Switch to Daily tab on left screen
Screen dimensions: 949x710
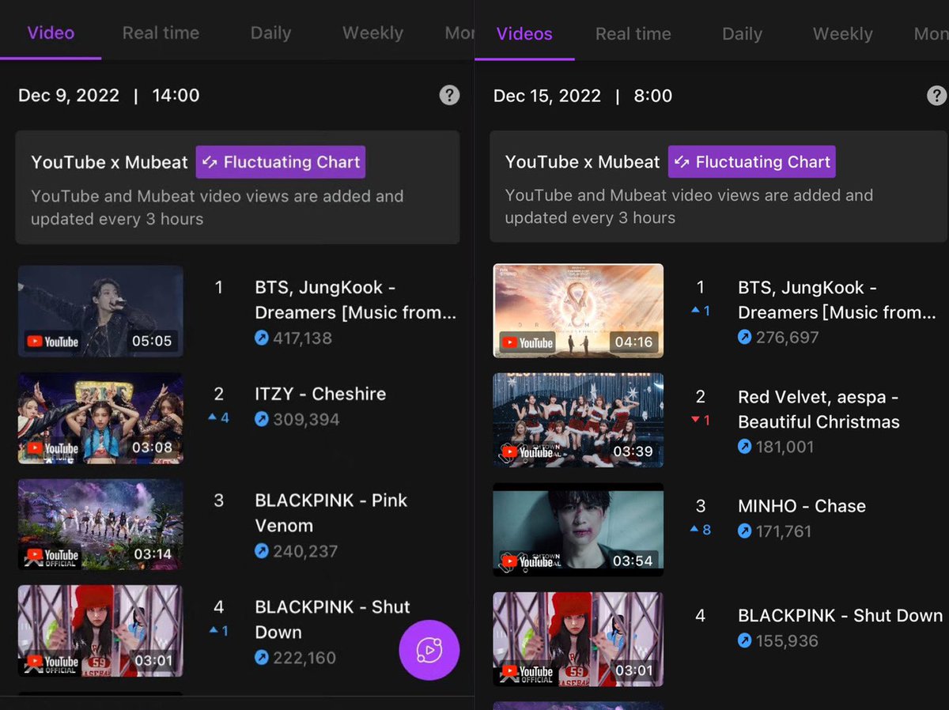270,33
